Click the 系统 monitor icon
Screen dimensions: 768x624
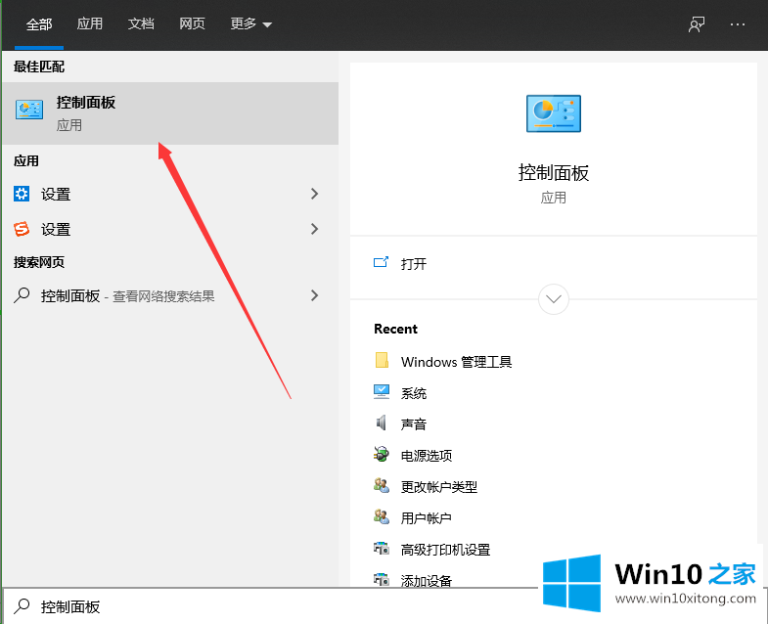tap(382, 392)
